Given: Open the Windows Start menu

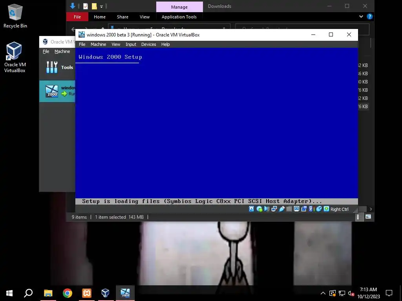Looking at the screenshot, I should coord(9,293).
